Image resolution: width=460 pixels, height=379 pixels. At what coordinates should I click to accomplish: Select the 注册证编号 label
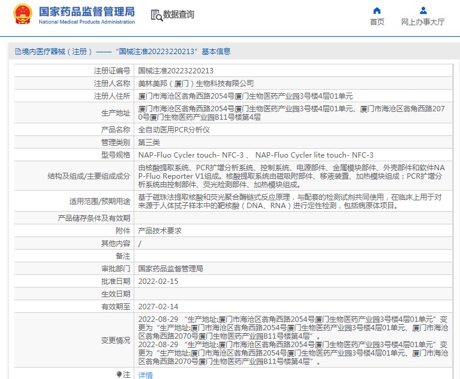tap(112, 70)
